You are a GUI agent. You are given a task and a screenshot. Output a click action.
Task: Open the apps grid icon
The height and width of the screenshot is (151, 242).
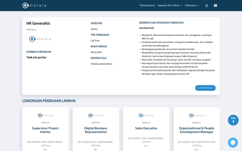click(x=216, y=5)
